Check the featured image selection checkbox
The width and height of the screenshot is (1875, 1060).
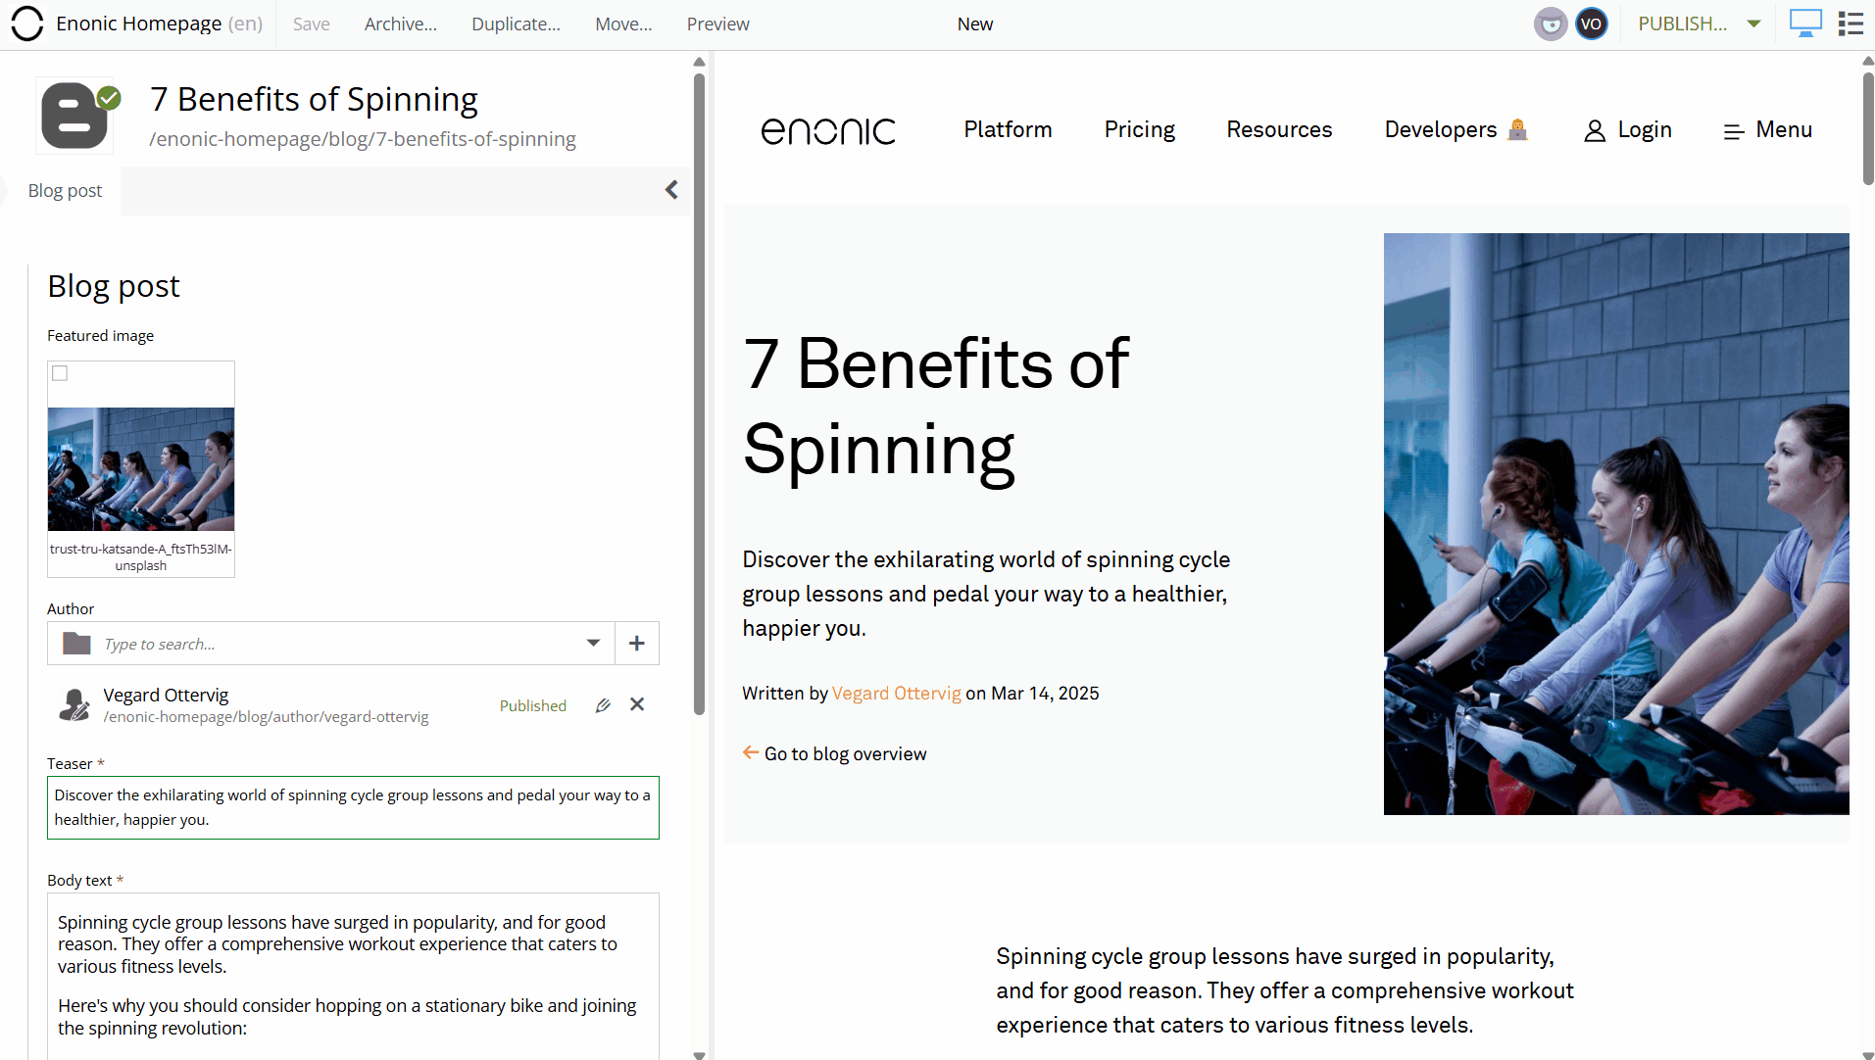point(61,372)
